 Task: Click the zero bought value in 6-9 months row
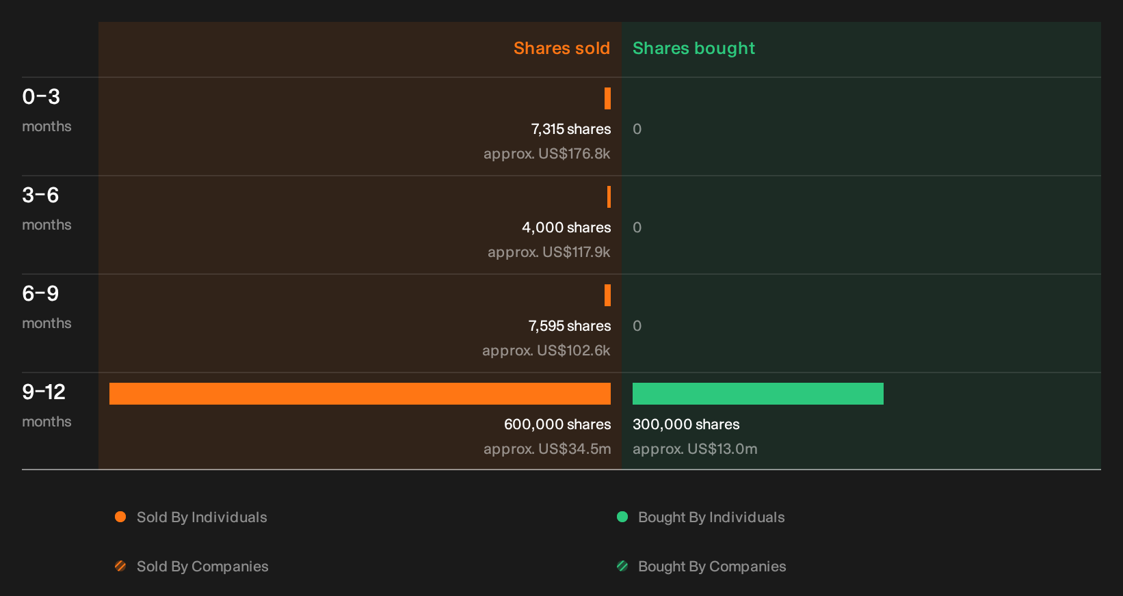(637, 326)
